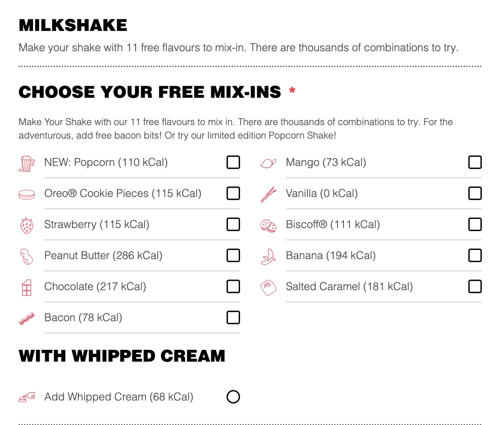501x425 pixels.
Task: Click the vanilla pod icon
Action: click(x=268, y=194)
